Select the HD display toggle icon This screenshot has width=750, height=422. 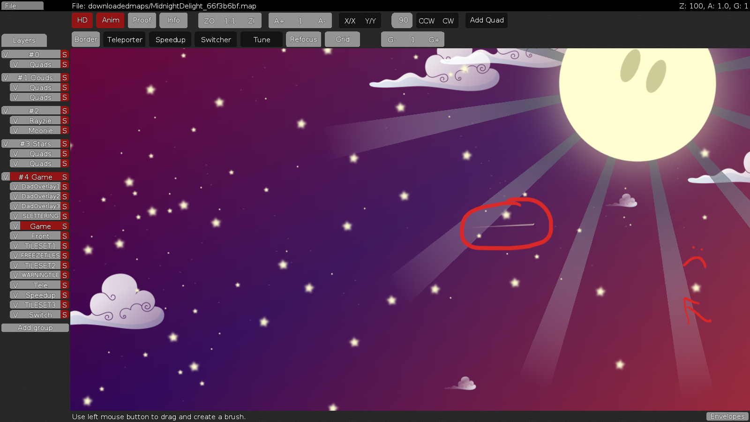(x=82, y=20)
